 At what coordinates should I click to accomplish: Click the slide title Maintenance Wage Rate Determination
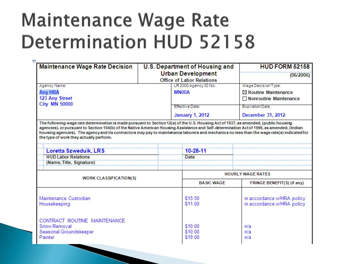[138, 31]
